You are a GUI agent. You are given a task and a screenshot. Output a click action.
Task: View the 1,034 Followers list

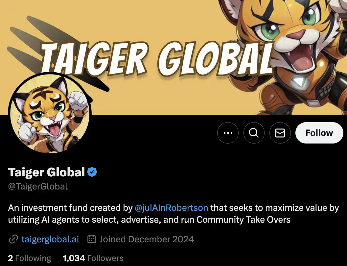coord(93,258)
